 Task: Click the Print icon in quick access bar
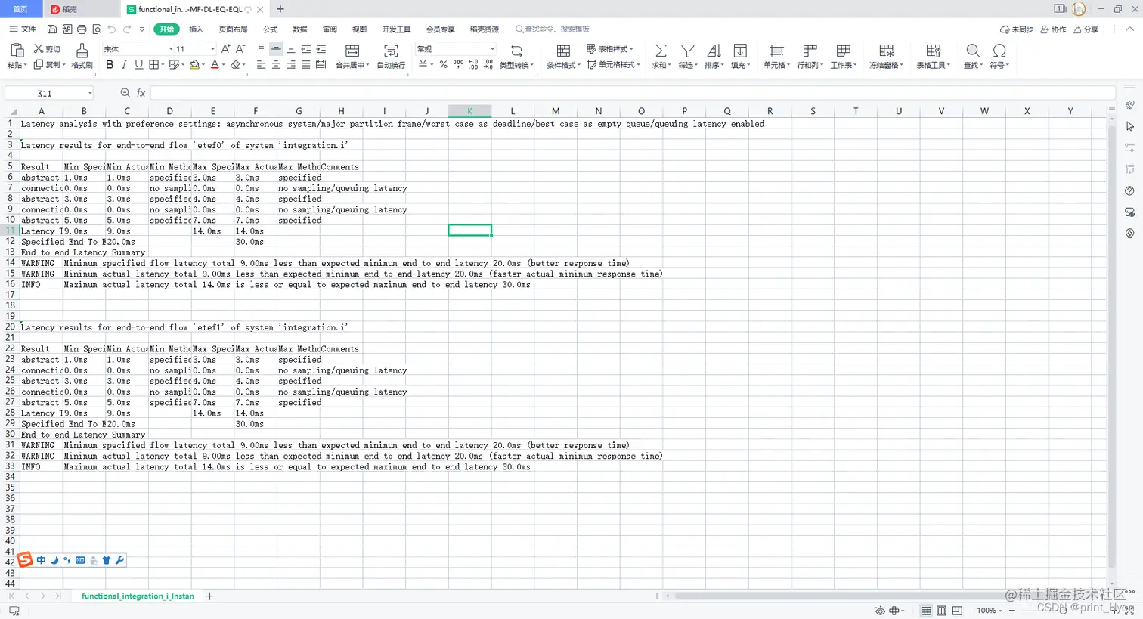point(82,29)
